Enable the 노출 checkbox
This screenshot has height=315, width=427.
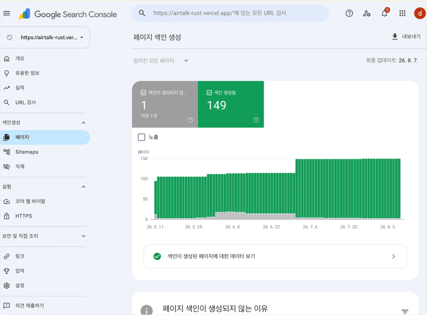coord(142,137)
